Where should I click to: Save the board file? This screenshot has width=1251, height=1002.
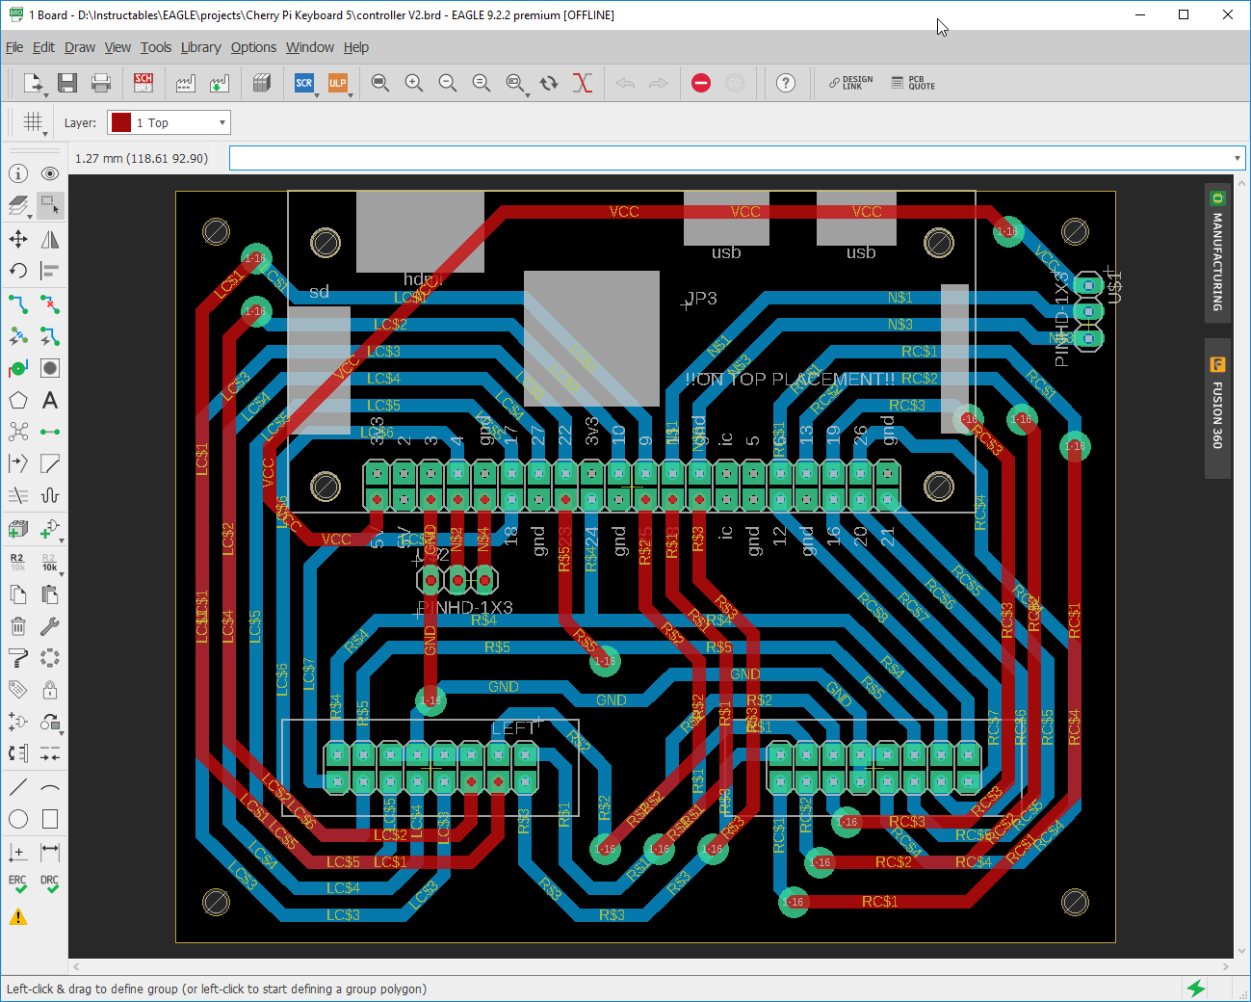(x=67, y=83)
